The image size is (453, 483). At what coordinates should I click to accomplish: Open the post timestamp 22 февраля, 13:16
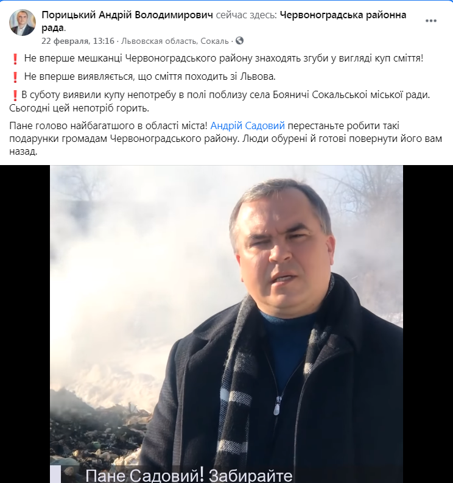coord(77,41)
